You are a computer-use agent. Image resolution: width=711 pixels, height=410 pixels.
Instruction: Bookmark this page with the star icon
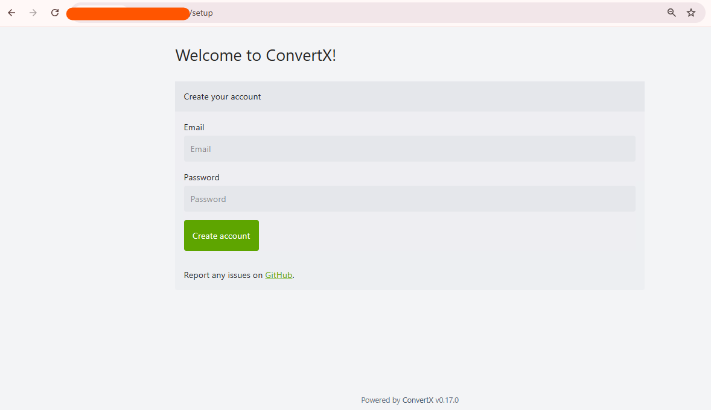click(x=691, y=13)
